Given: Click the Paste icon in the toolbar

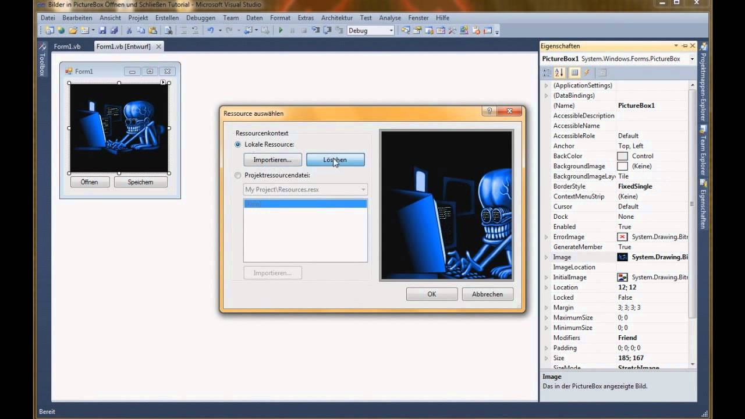Looking at the screenshot, I should pyautogui.click(x=152, y=30).
